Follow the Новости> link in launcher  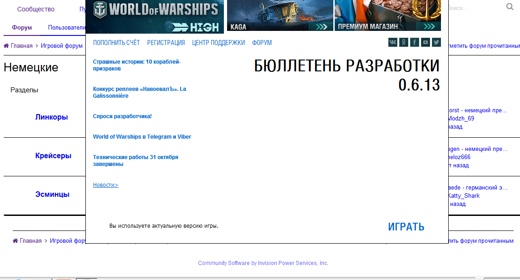[105, 185]
